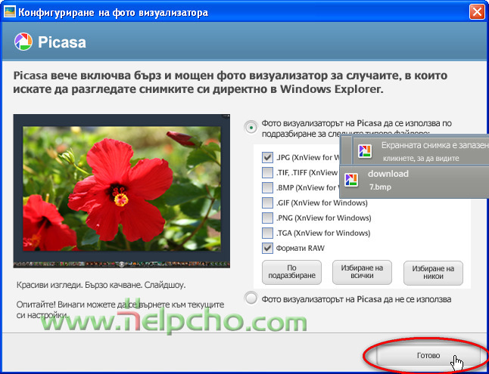Check the .PNG file type checkbox
Image resolution: width=489 pixels, height=374 pixels.
point(267,218)
